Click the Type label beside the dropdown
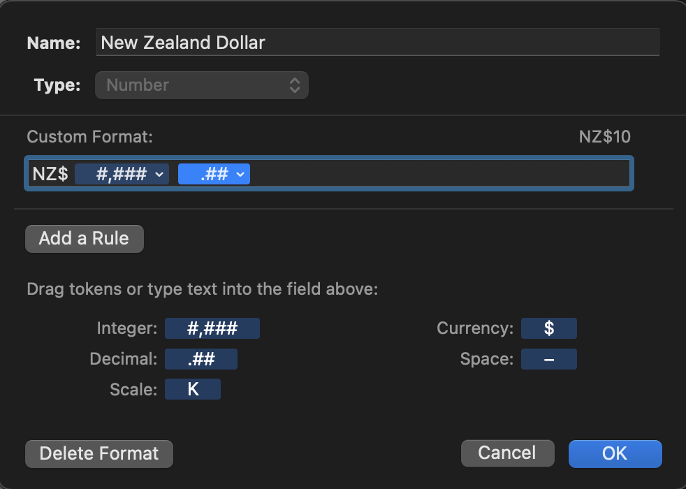 coord(57,86)
